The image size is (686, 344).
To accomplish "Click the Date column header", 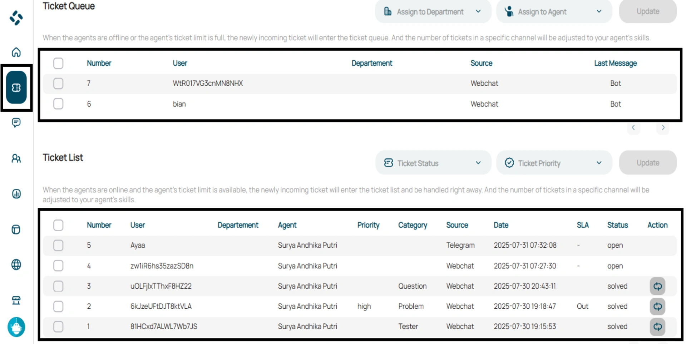I will pyautogui.click(x=501, y=225).
